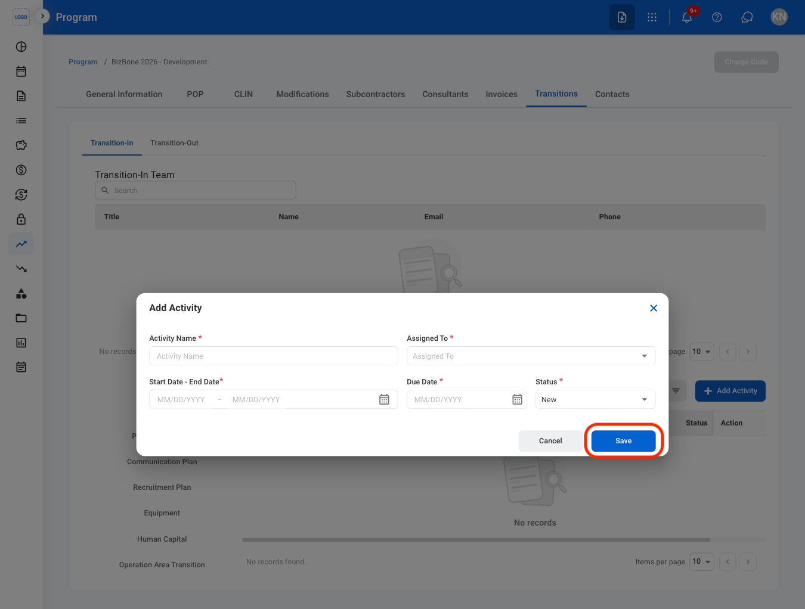Open the apps grid icon in header
805x609 pixels.
[652, 17]
